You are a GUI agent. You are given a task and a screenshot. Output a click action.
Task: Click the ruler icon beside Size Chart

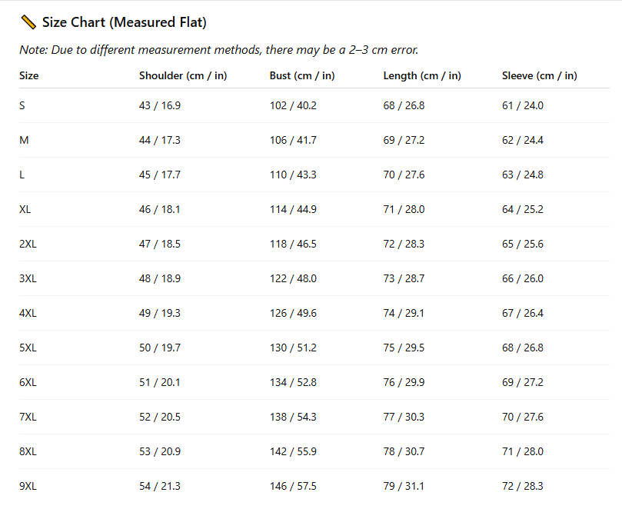click(x=28, y=22)
